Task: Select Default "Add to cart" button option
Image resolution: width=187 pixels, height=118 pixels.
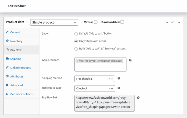Action: click(x=76, y=34)
